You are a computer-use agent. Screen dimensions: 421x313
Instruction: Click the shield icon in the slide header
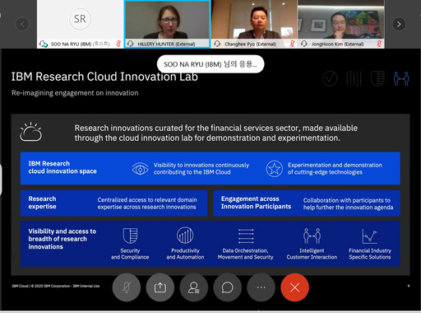pyautogui.click(x=377, y=78)
